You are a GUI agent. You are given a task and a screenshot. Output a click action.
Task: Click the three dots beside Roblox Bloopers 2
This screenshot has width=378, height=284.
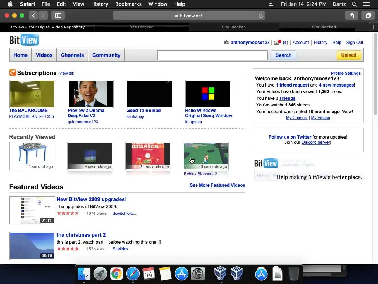226,174
